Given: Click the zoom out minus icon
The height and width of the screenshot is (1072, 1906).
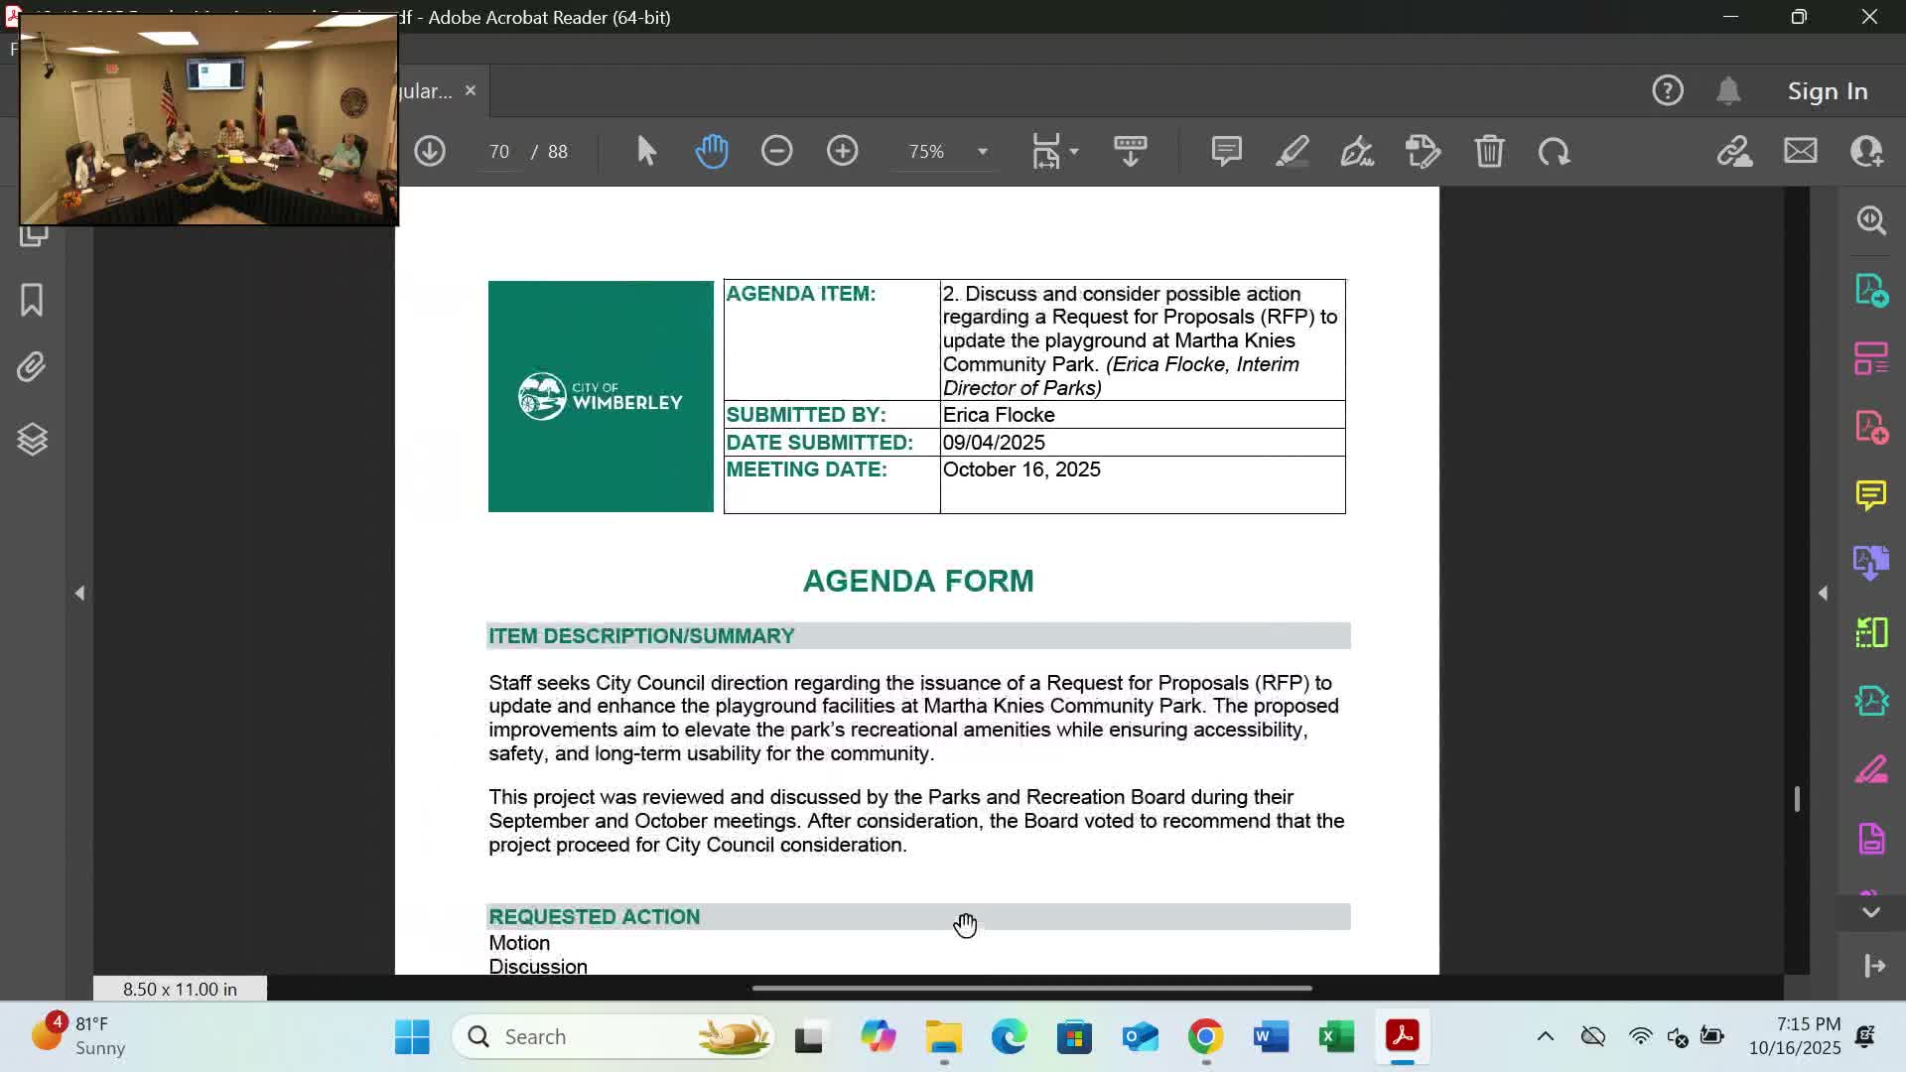Looking at the screenshot, I should (x=776, y=151).
